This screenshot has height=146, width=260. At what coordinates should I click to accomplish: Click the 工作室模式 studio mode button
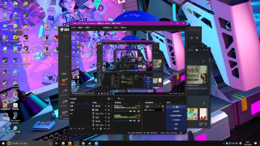pyautogui.click(x=176, y=120)
